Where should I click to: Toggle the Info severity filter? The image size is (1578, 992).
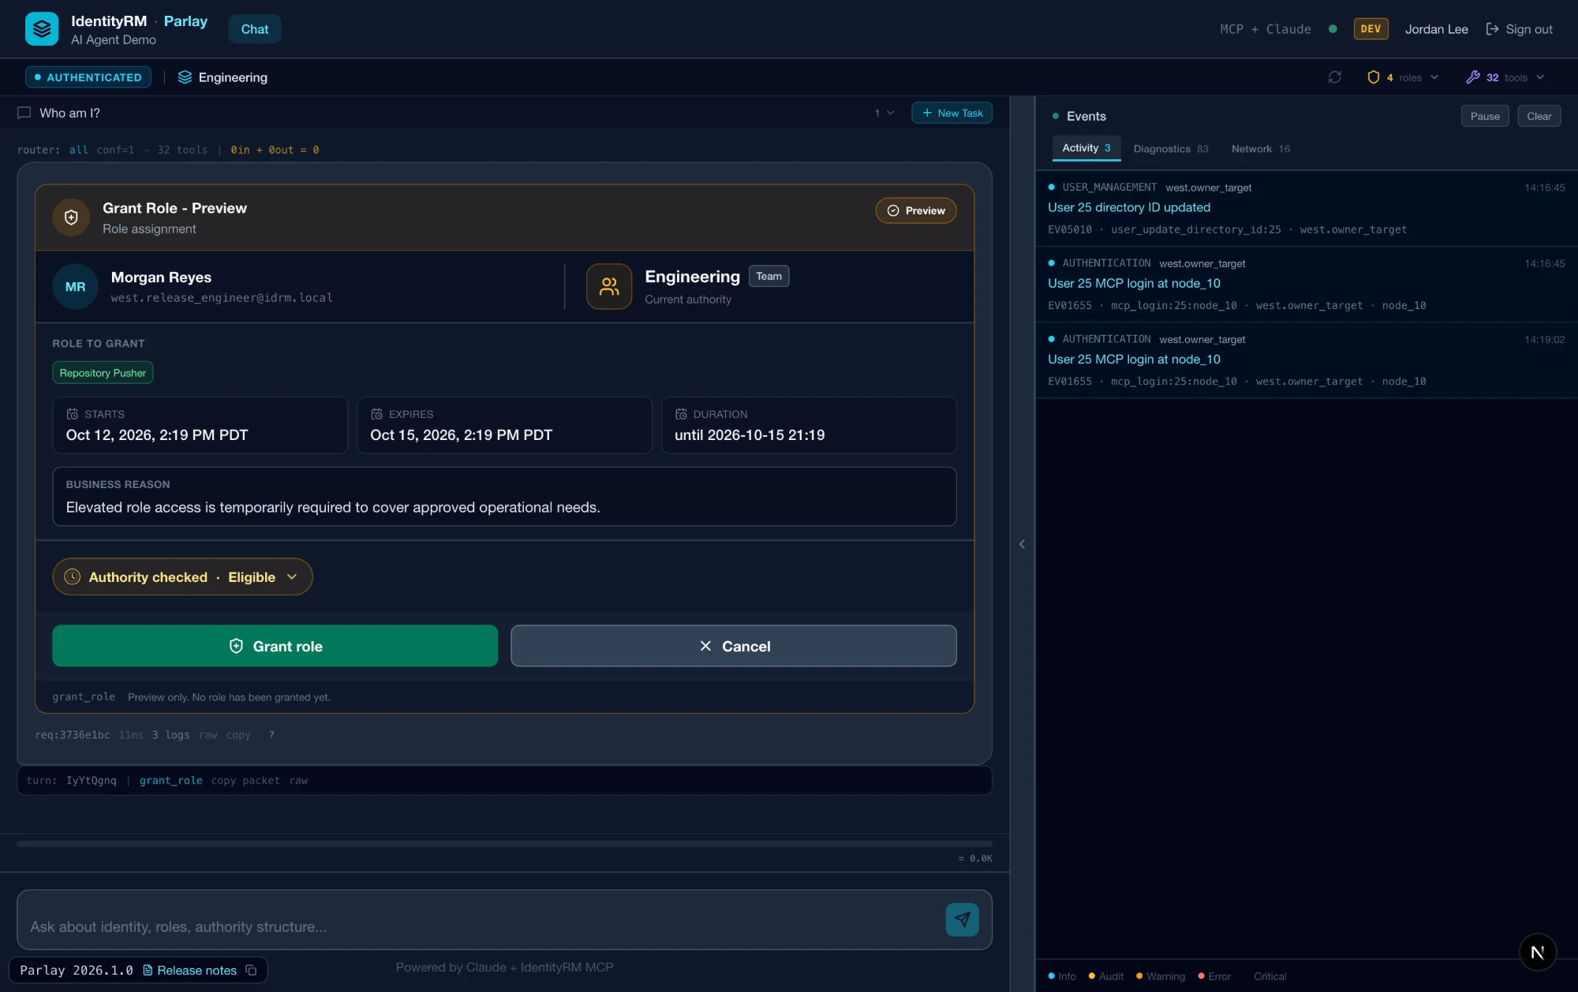1062,976
